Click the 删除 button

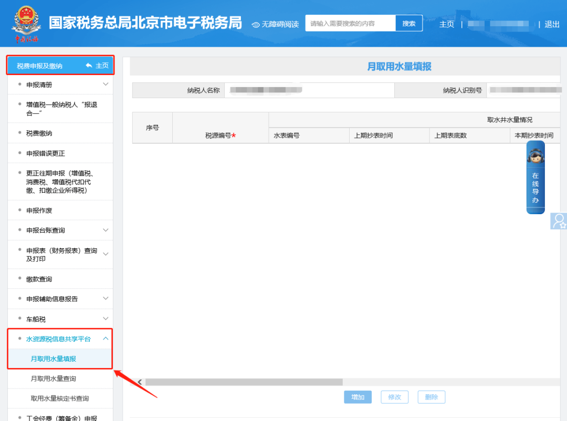click(432, 397)
